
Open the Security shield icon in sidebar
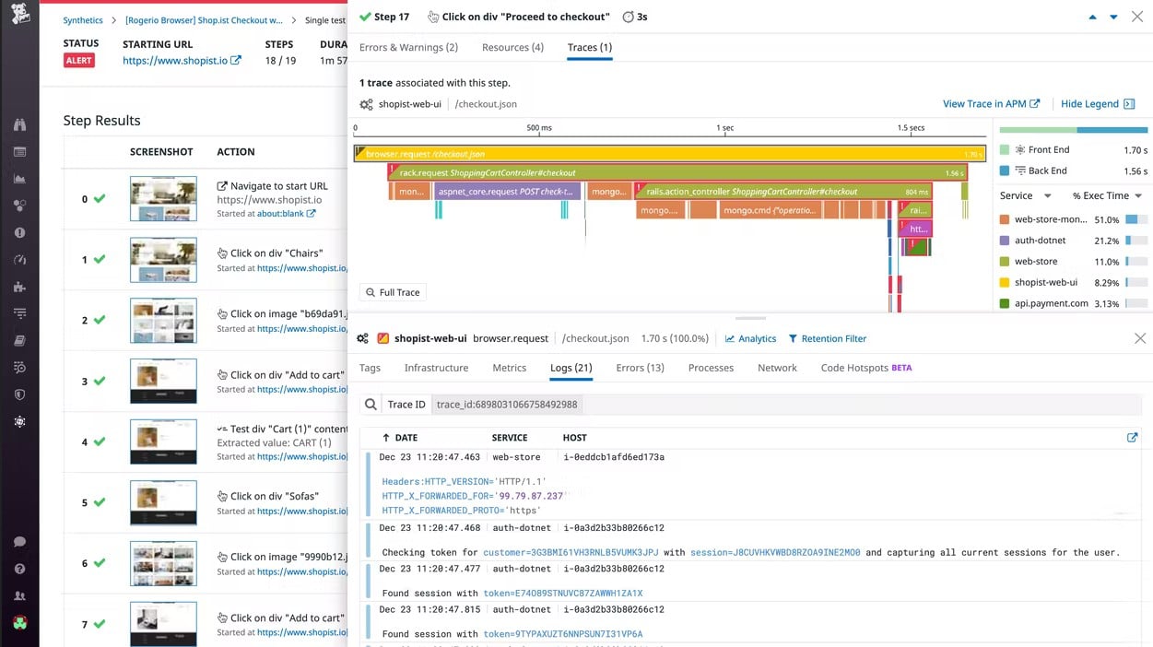[19, 394]
